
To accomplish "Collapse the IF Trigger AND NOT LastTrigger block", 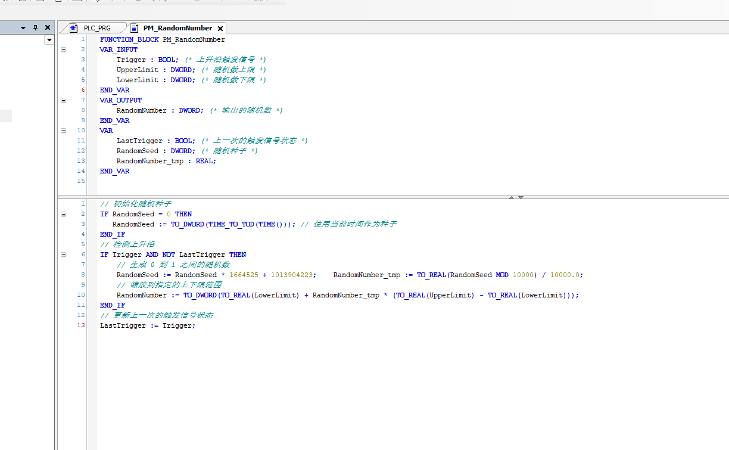I will 63,255.
